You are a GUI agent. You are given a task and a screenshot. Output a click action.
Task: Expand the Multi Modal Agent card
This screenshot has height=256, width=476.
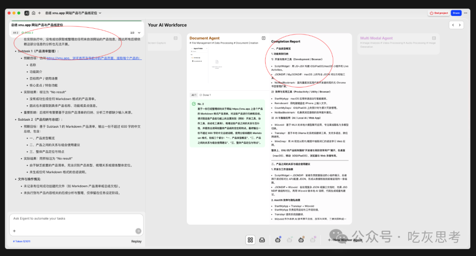[x=434, y=38]
